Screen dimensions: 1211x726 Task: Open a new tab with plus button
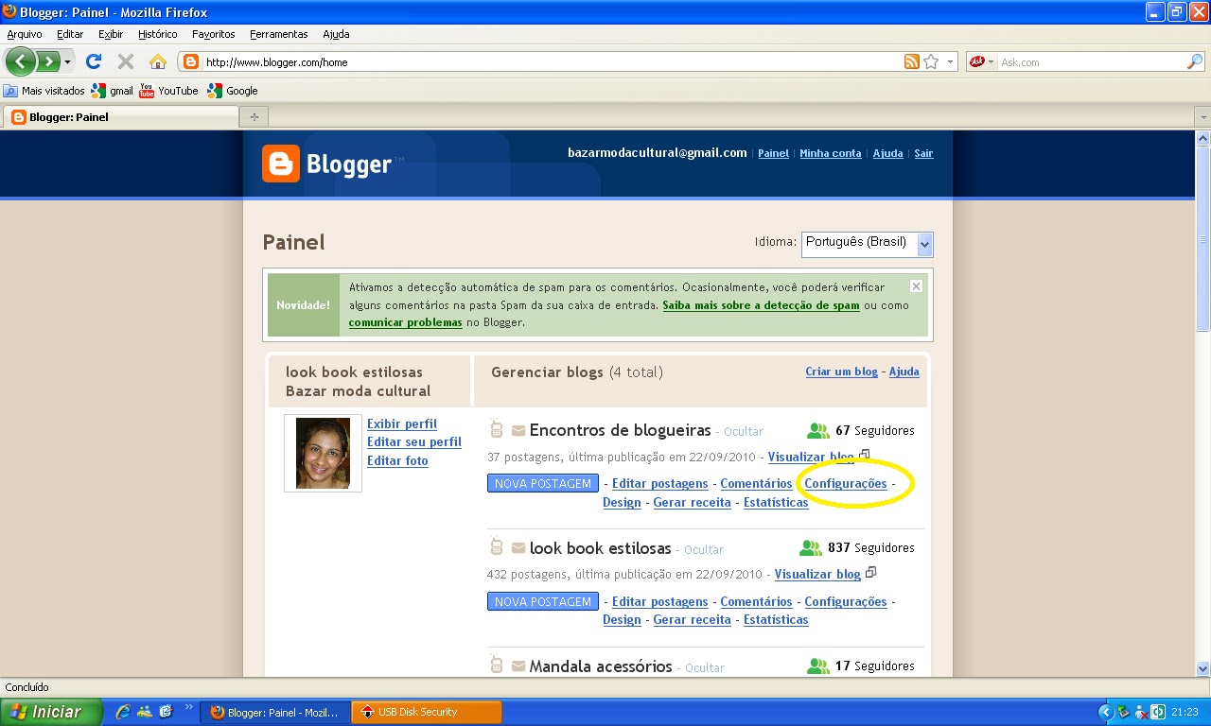coord(254,117)
